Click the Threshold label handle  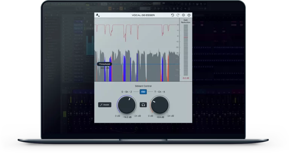click(x=104, y=64)
